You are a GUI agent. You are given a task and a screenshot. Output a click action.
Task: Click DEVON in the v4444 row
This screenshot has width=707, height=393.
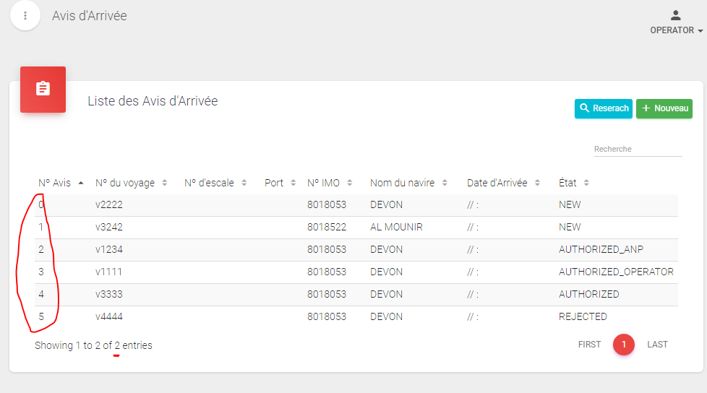pyautogui.click(x=387, y=317)
